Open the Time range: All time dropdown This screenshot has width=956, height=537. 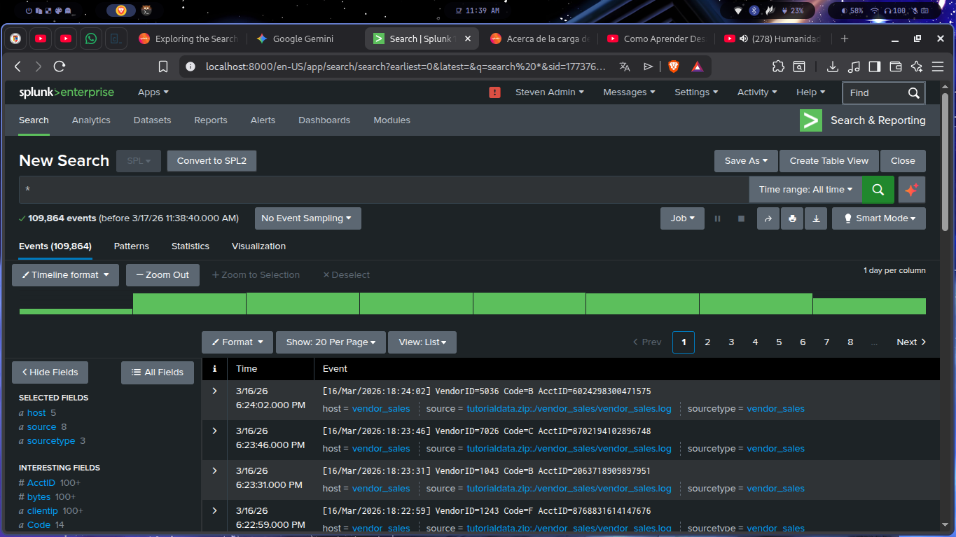805,190
